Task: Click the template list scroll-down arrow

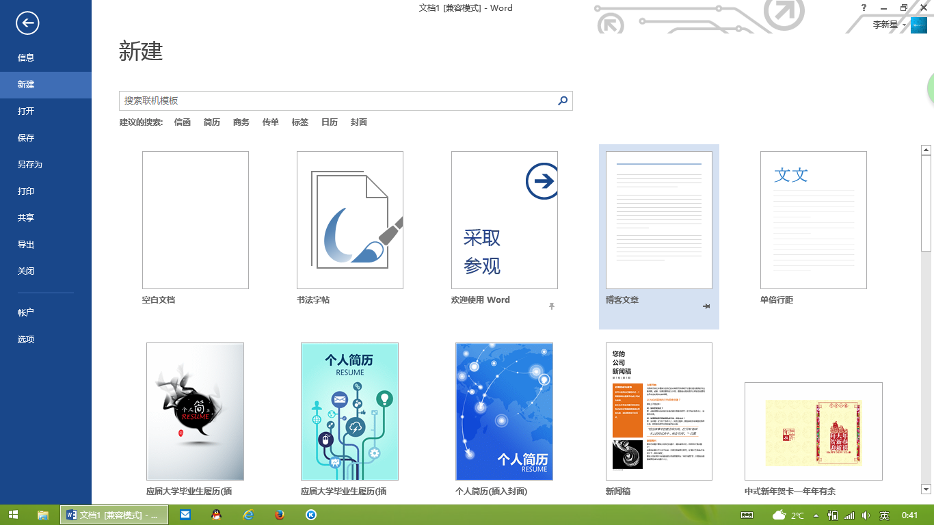Action: click(x=926, y=489)
